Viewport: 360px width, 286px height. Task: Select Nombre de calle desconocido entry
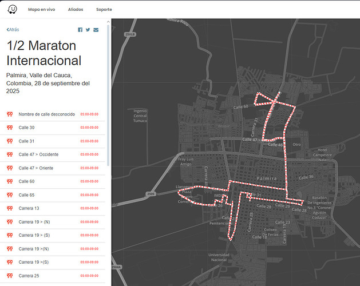coord(46,114)
